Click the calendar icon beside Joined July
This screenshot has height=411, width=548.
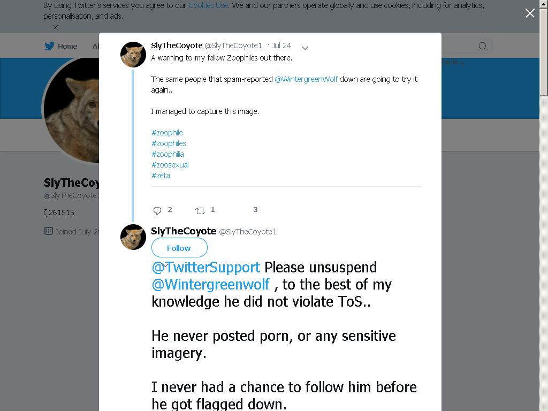[x=49, y=231]
